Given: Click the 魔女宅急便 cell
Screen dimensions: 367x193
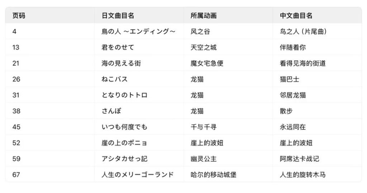Looking at the screenshot, I should coord(207,63).
